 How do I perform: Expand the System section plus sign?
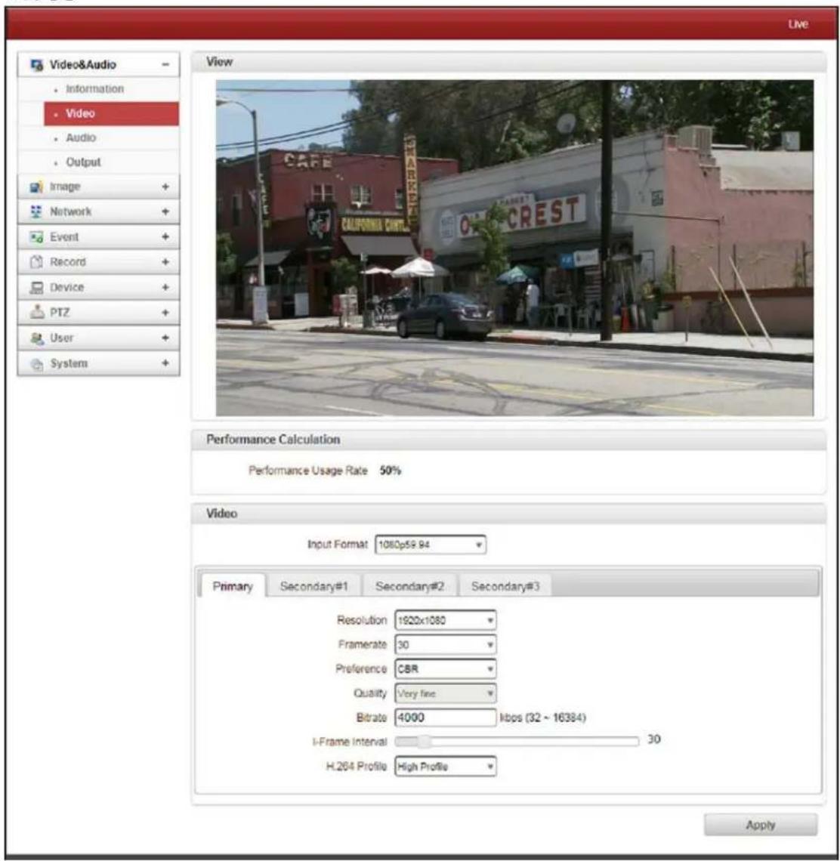click(165, 363)
